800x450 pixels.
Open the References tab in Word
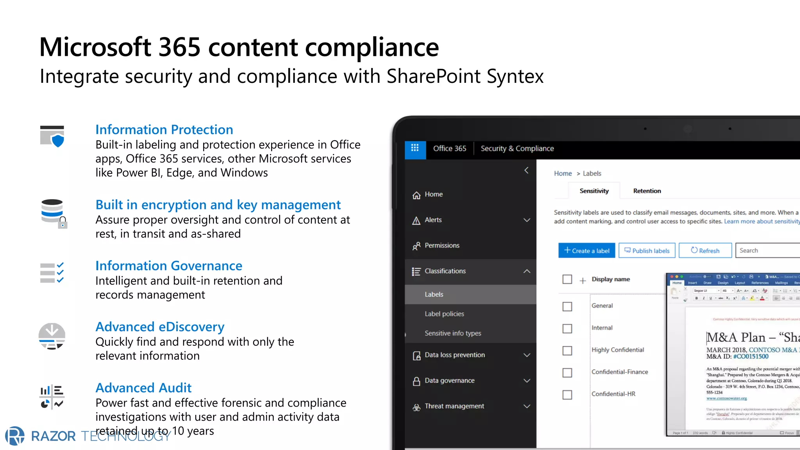click(760, 283)
